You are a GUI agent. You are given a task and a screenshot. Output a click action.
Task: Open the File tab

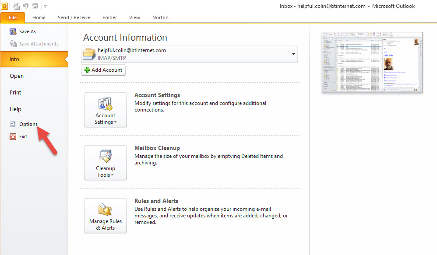13,17
